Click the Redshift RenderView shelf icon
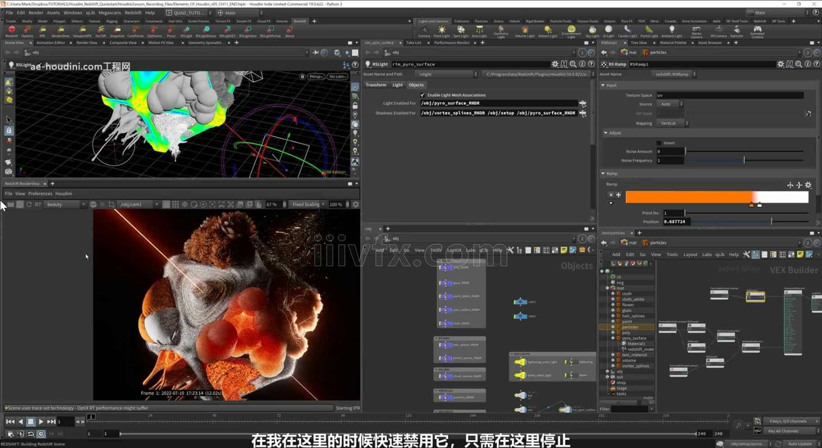Image resolution: width=822 pixels, height=448 pixels. click(x=60, y=31)
